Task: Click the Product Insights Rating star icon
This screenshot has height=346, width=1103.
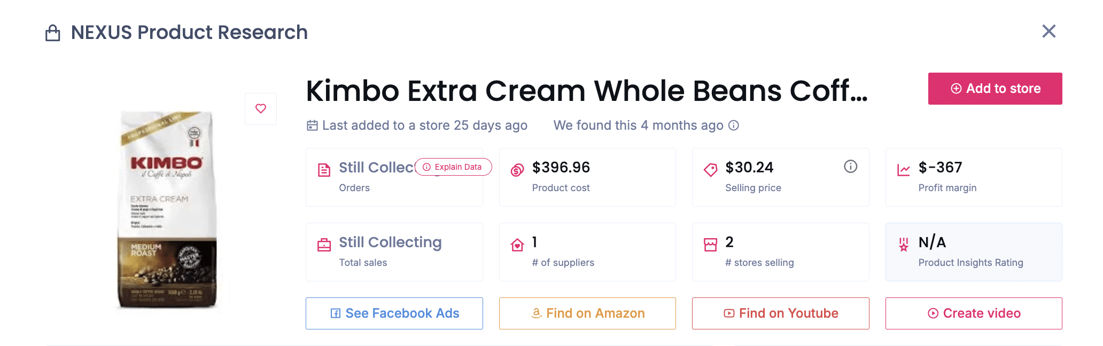Action: pos(903,245)
